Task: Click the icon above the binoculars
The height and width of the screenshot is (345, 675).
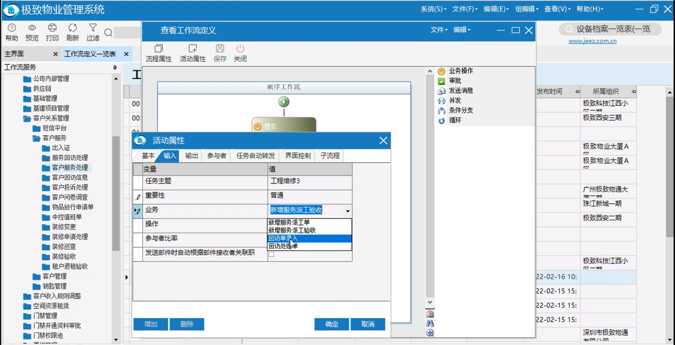Action: coord(430,313)
